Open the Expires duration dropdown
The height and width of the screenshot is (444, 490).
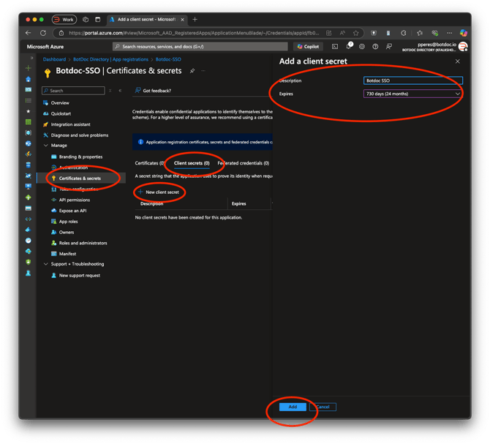pyautogui.click(x=412, y=94)
